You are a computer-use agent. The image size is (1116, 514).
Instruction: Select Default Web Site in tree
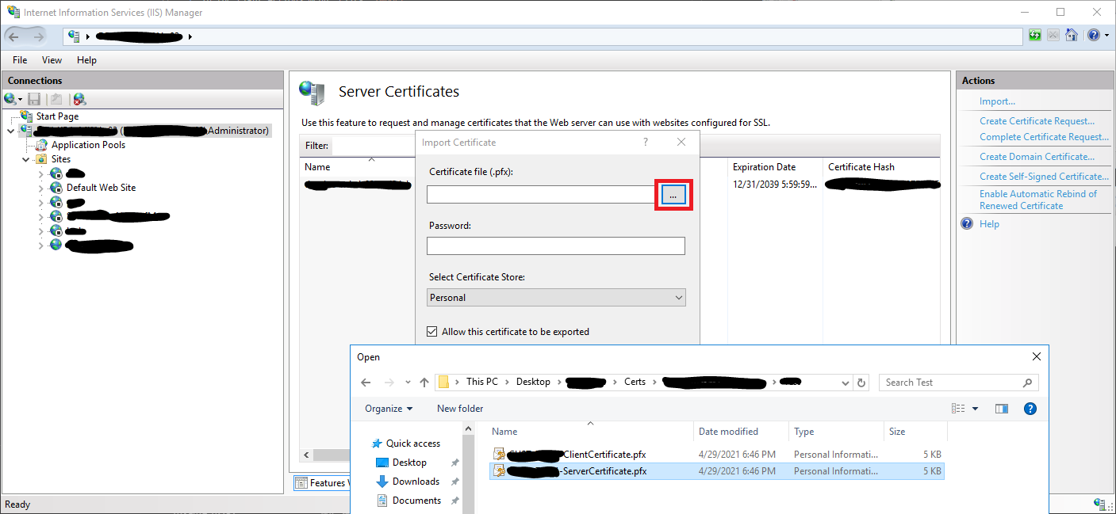pos(101,188)
